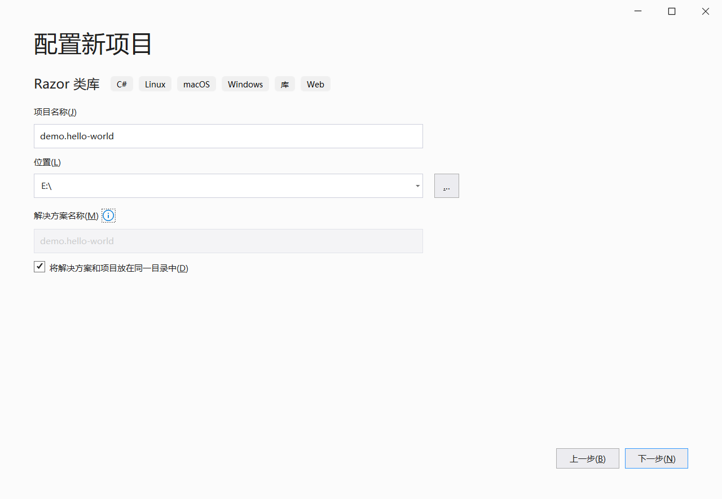Screen dimensions: 722x499
Task: Click the browse (...) button for 位置
Action: point(446,186)
